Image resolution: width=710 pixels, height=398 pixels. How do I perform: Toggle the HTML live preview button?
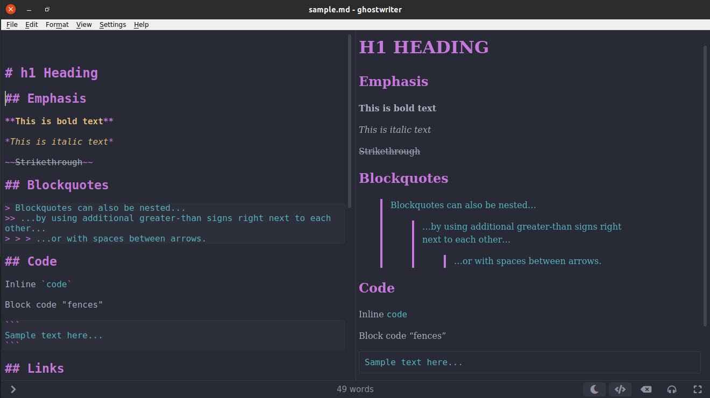point(620,389)
